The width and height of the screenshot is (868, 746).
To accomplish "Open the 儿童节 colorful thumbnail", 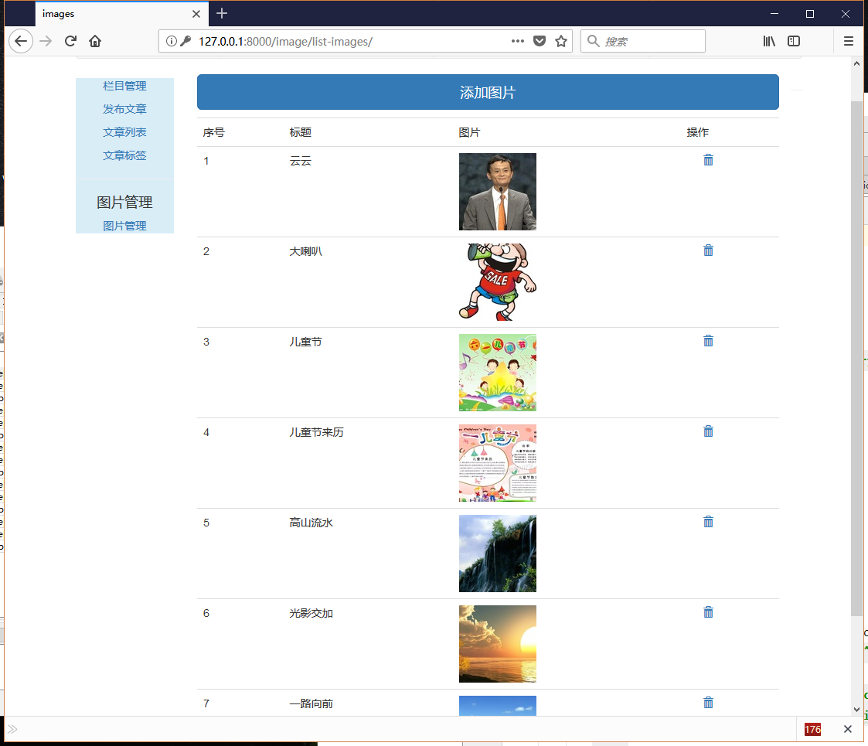I will tap(497, 372).
